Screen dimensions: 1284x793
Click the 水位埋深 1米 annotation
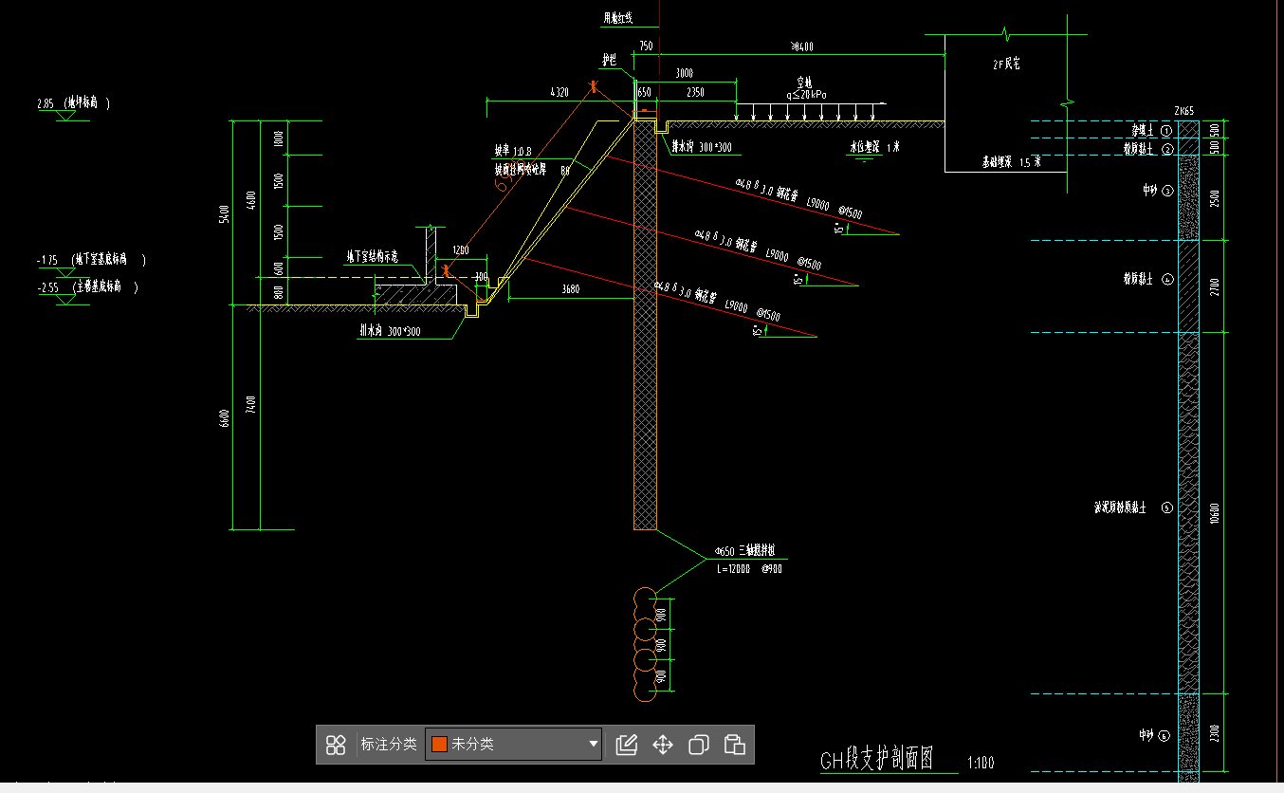pyautogui.click(x=874, y=147)
